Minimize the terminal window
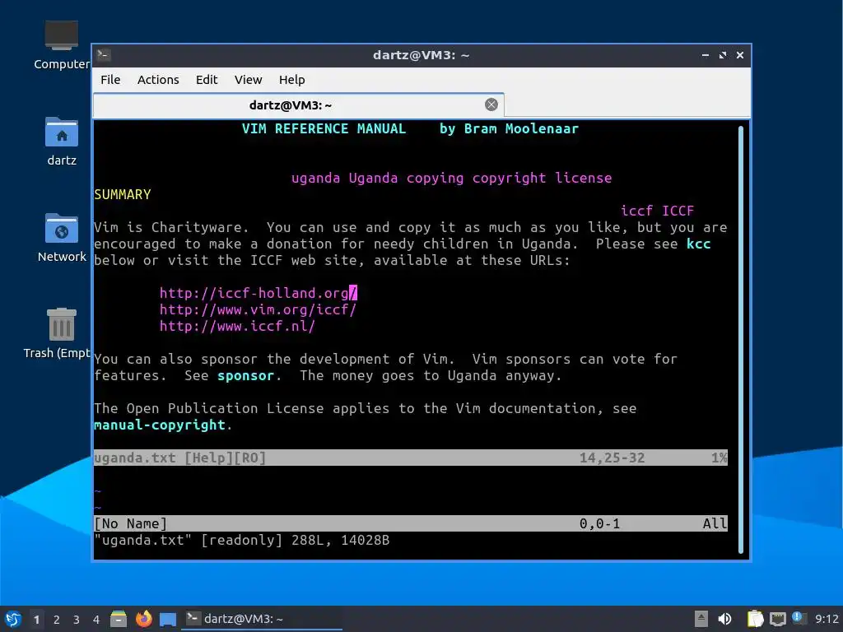This screenshot has height=632, width=843. pos(705,55)
